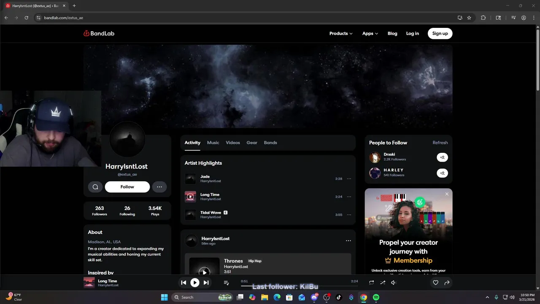Screen dimensions: 540x304
Task: Follow H A R L E Y with add-user button
Action: point(442,173)
